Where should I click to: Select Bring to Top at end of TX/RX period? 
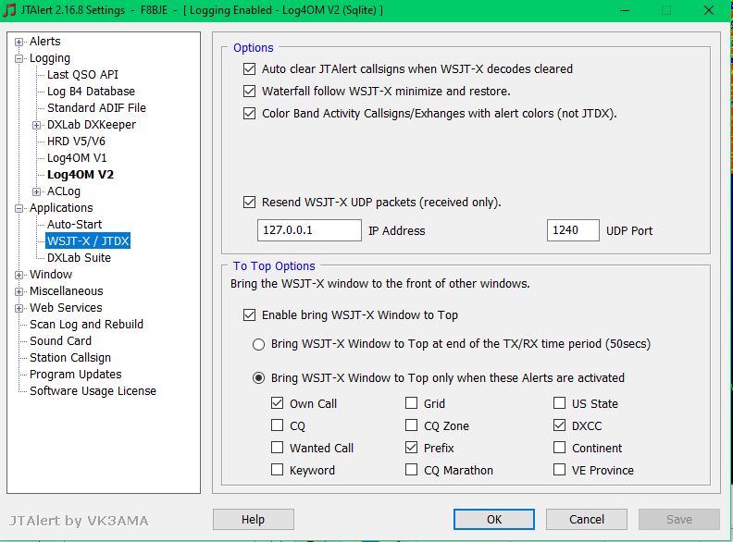point(258,344)
